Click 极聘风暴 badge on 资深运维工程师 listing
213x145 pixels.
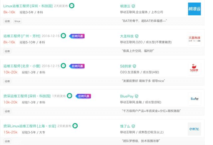pyautogui.click(x=83, y=96)
